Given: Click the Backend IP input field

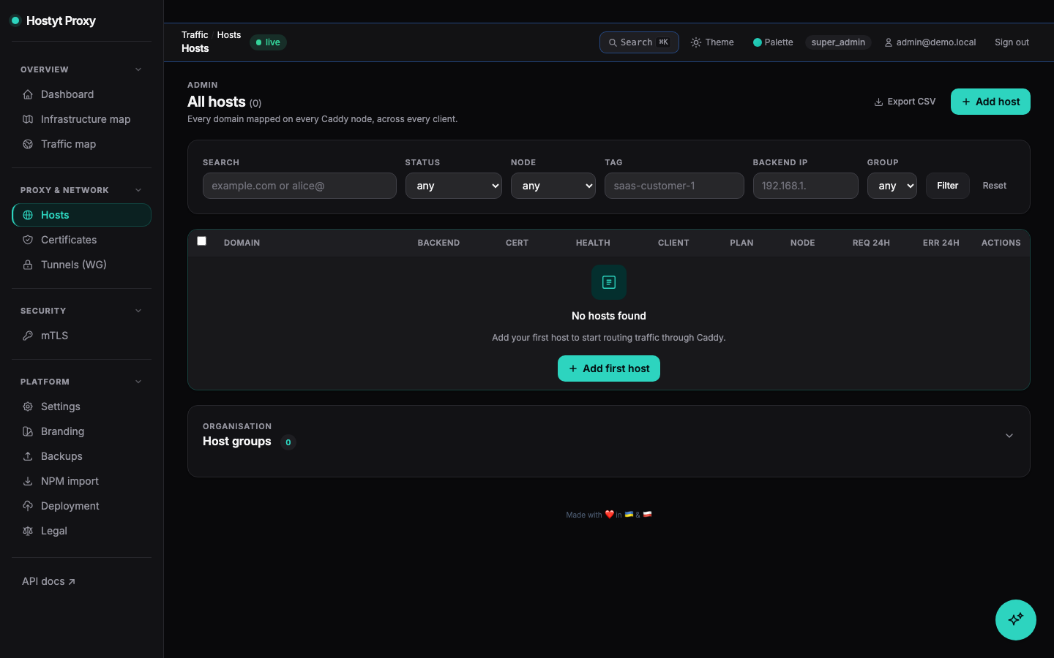Looking at the screenshot, I should 805,186.
